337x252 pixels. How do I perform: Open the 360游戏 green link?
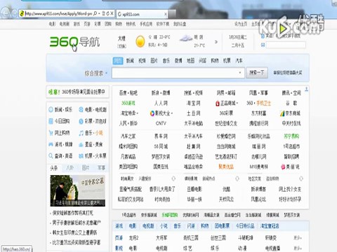(128, 103)
